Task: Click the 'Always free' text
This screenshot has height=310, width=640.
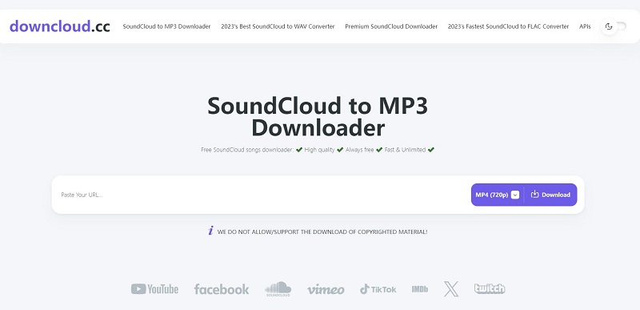Action: coord(359,150)
